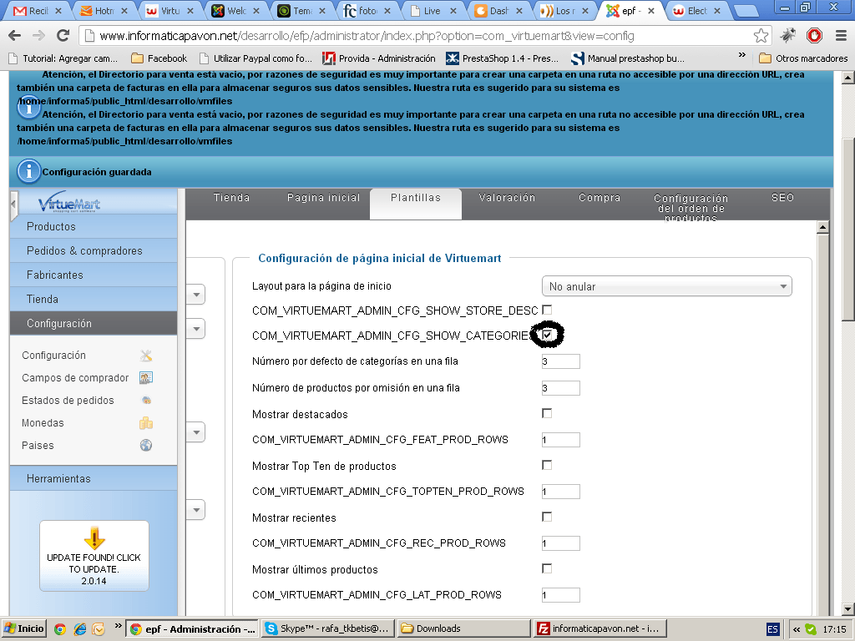
Task: Collapse the sidebar with the left arrow handle
Action: coord(13,205)
